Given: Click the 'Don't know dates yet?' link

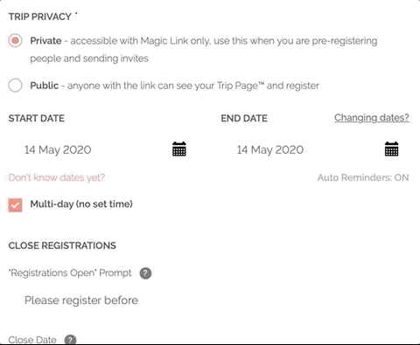Looking at the screenshot, I should (x=57, y=177).
